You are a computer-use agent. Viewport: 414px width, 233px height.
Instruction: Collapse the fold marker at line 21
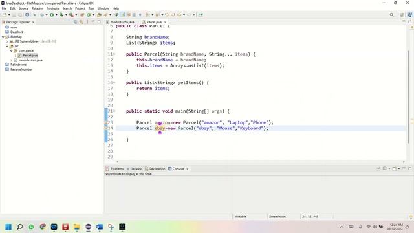tap(114, 111)
